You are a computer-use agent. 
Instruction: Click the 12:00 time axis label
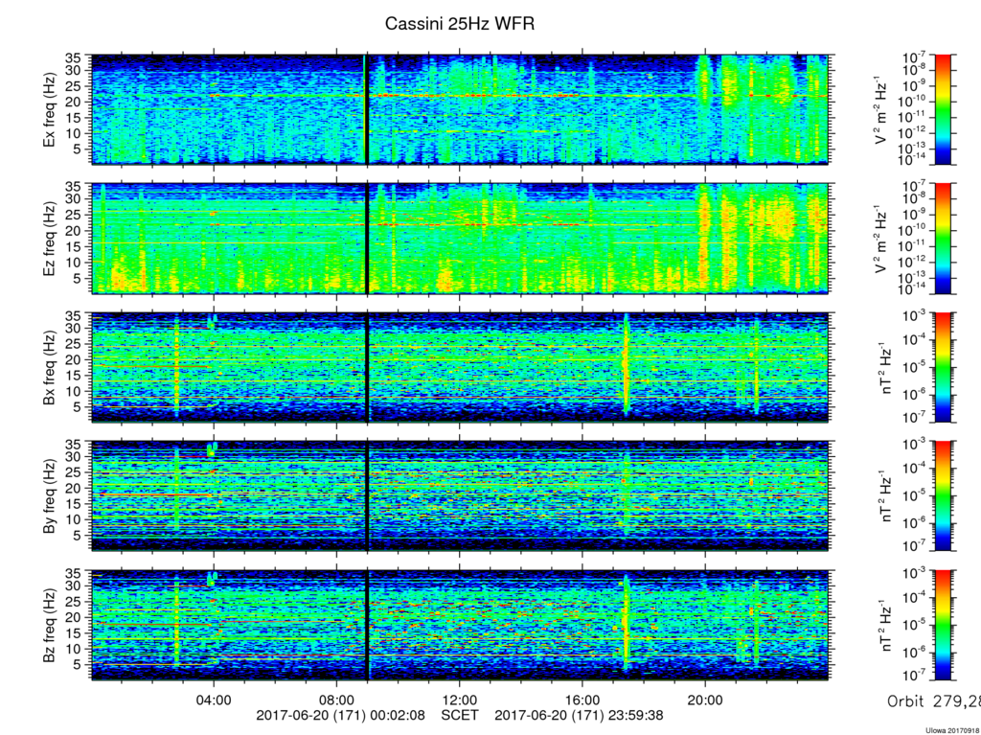coord(460,700)
